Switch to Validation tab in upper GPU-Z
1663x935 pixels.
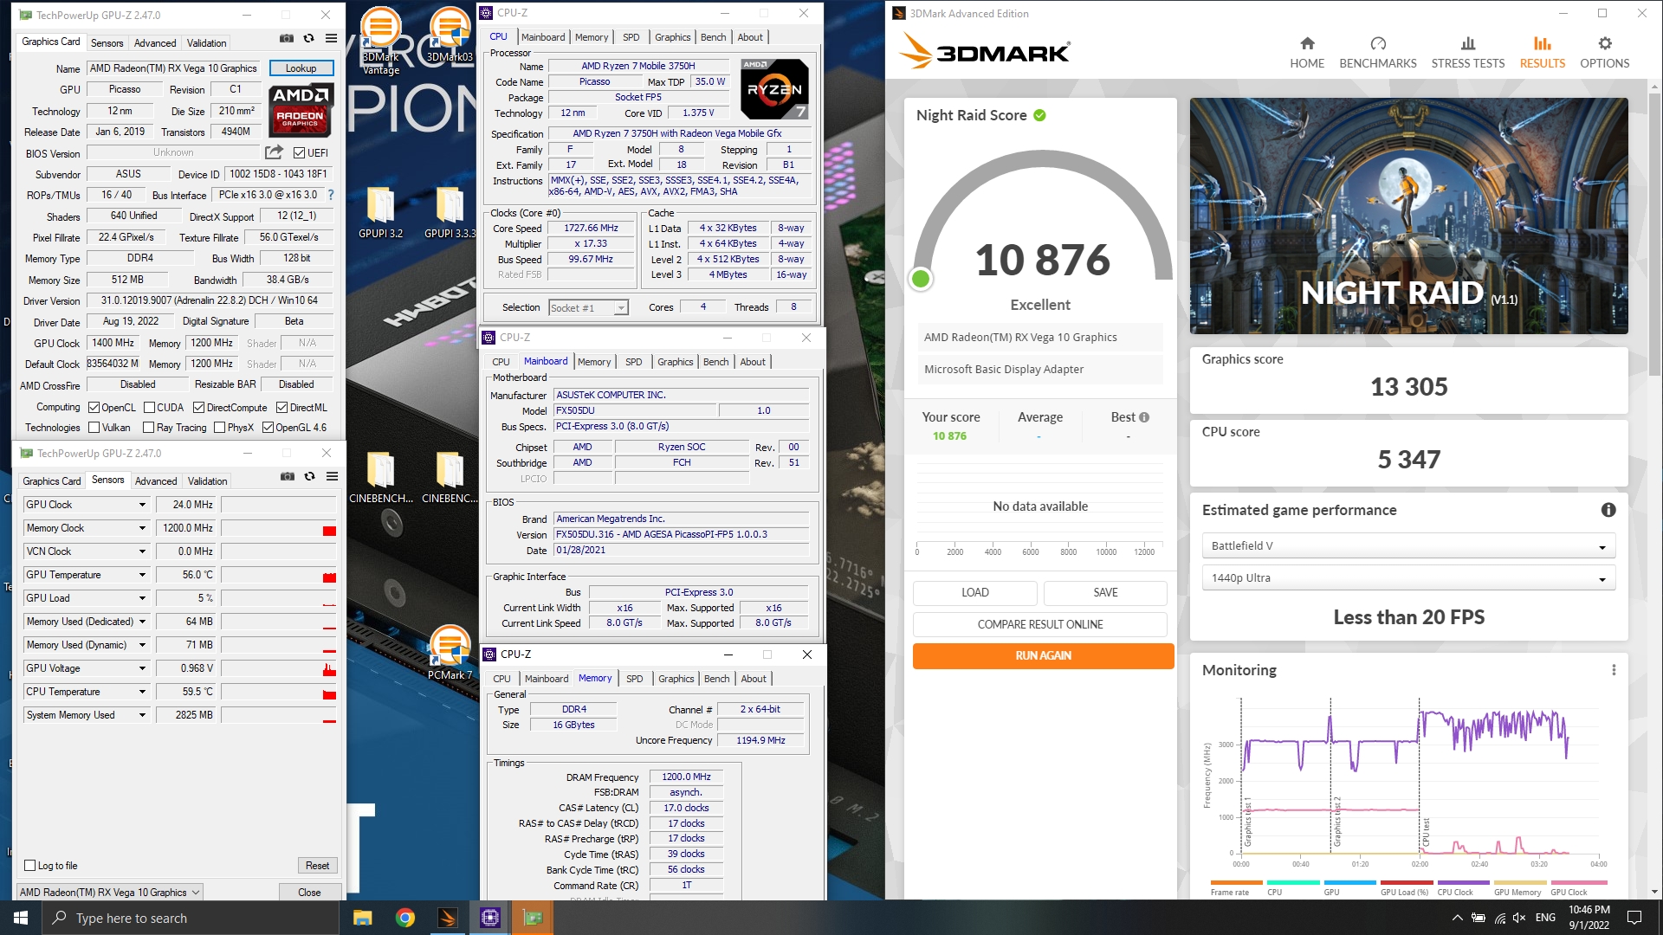[x=206, y=43]
